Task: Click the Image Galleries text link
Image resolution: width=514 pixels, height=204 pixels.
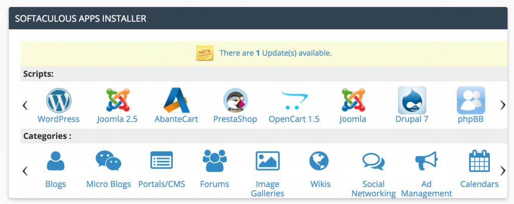Action: coord(268,188)
